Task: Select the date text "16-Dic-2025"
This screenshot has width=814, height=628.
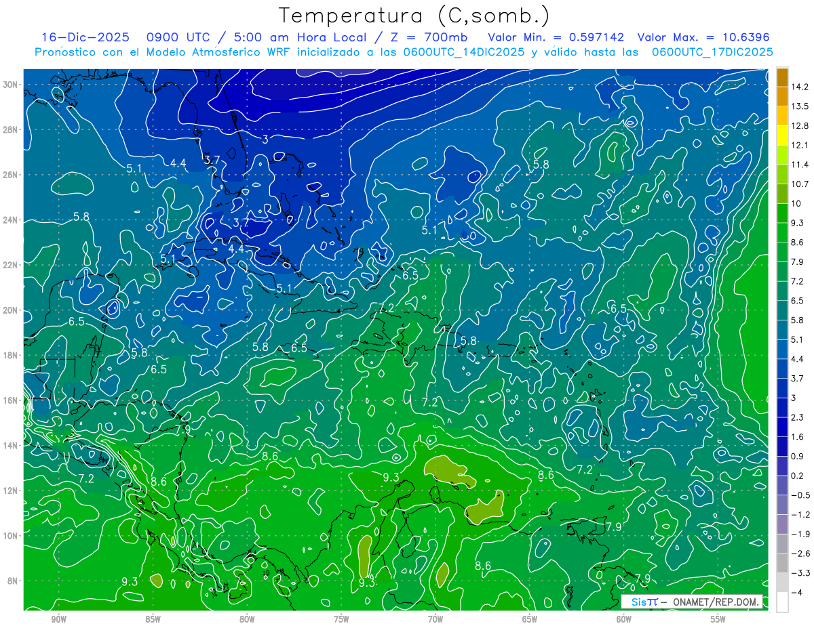Action: pyautogui.click(x=84, y=37)
